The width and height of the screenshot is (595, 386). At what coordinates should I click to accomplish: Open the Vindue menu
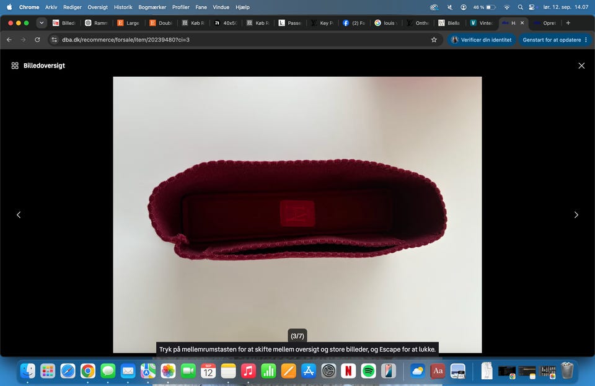tap(221, 7)
